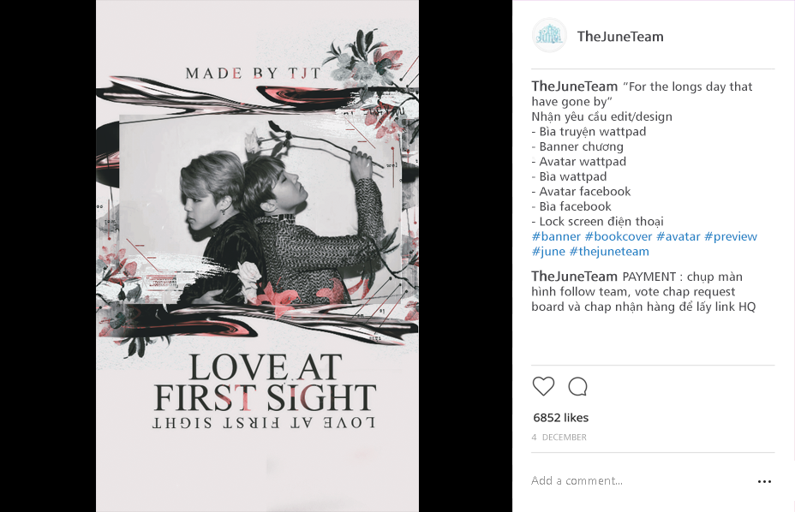Open the #bookcover hashtag

[x=618, y=236]
